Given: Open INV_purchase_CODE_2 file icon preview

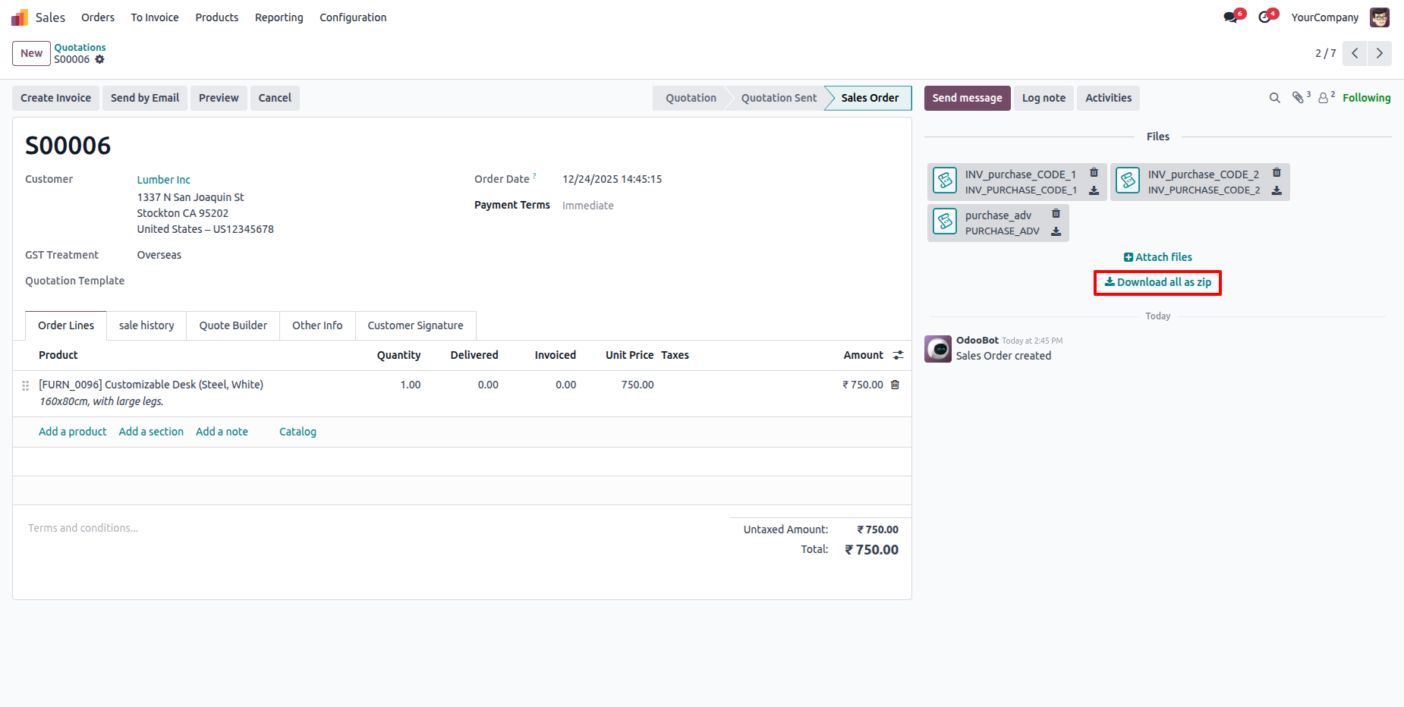Looking at the screenshot, I should (x=1128, y=181).
